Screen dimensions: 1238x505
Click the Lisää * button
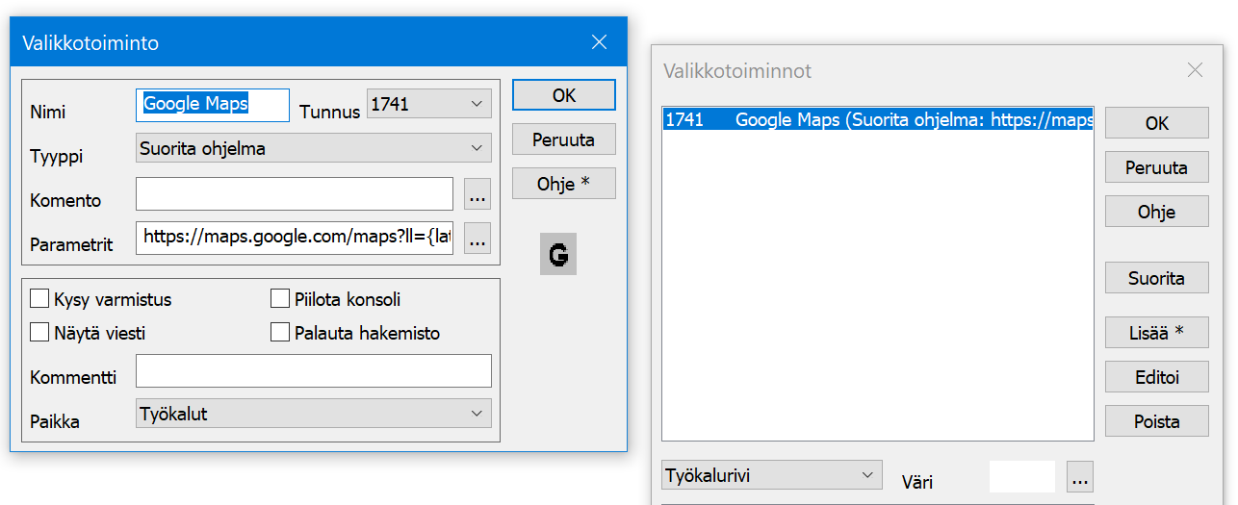(1156, 333)
